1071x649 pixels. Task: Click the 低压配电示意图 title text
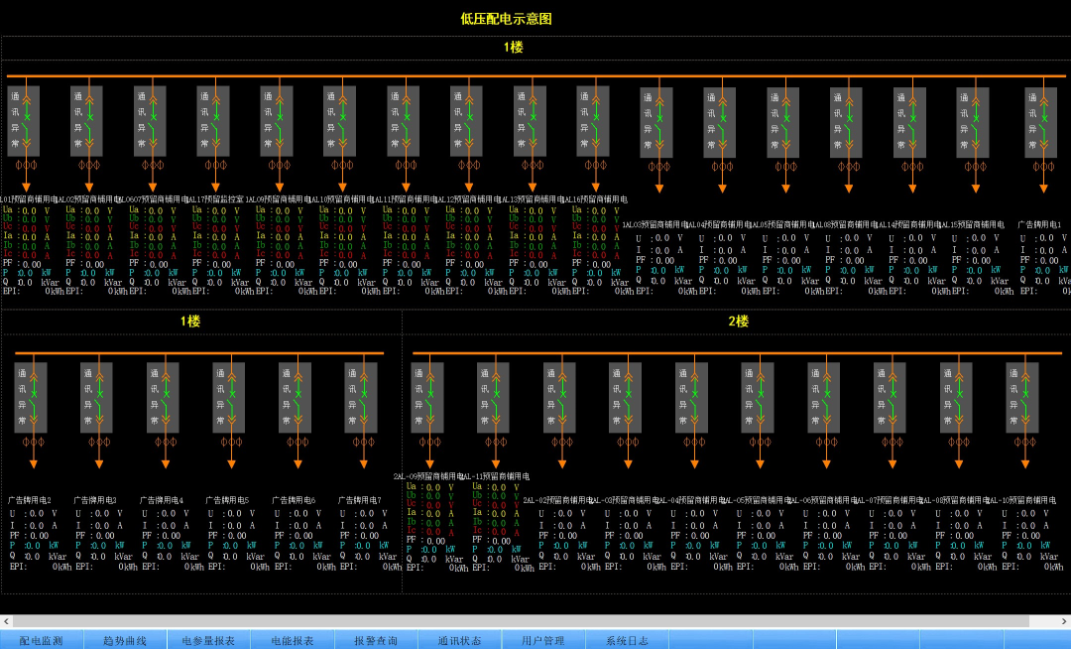click(x=506, y=18)
